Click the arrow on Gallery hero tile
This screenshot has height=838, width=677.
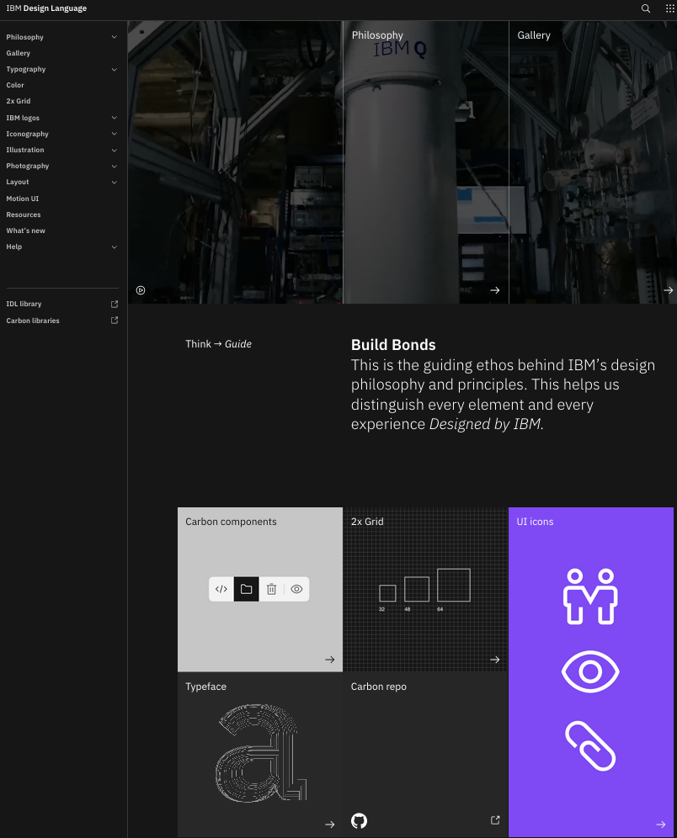668,290
